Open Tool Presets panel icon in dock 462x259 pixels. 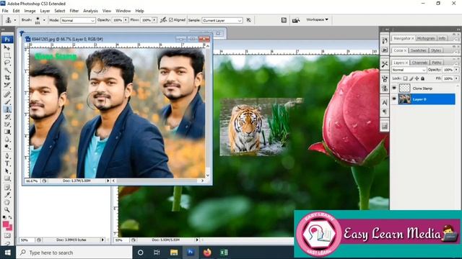point(385,64)
